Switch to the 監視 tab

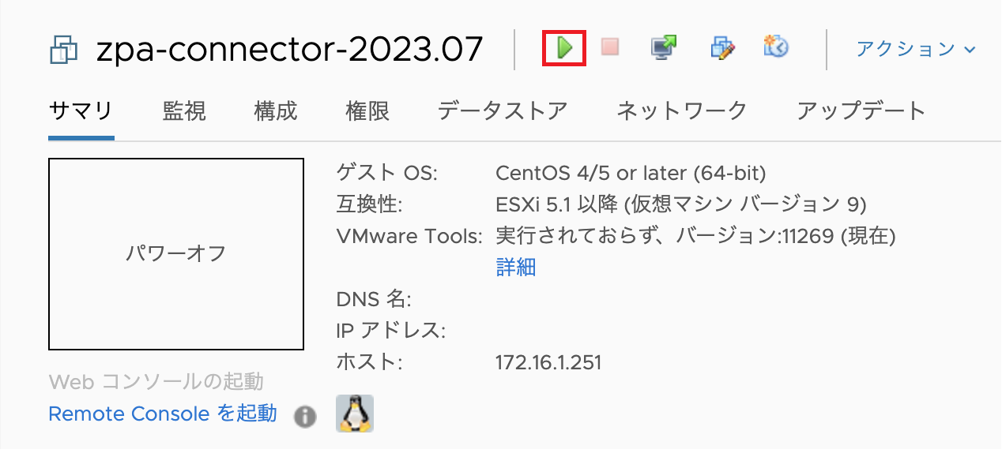coord(184,110)
